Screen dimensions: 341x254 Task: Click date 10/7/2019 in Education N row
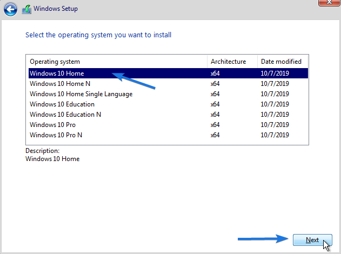pos(275,115)
